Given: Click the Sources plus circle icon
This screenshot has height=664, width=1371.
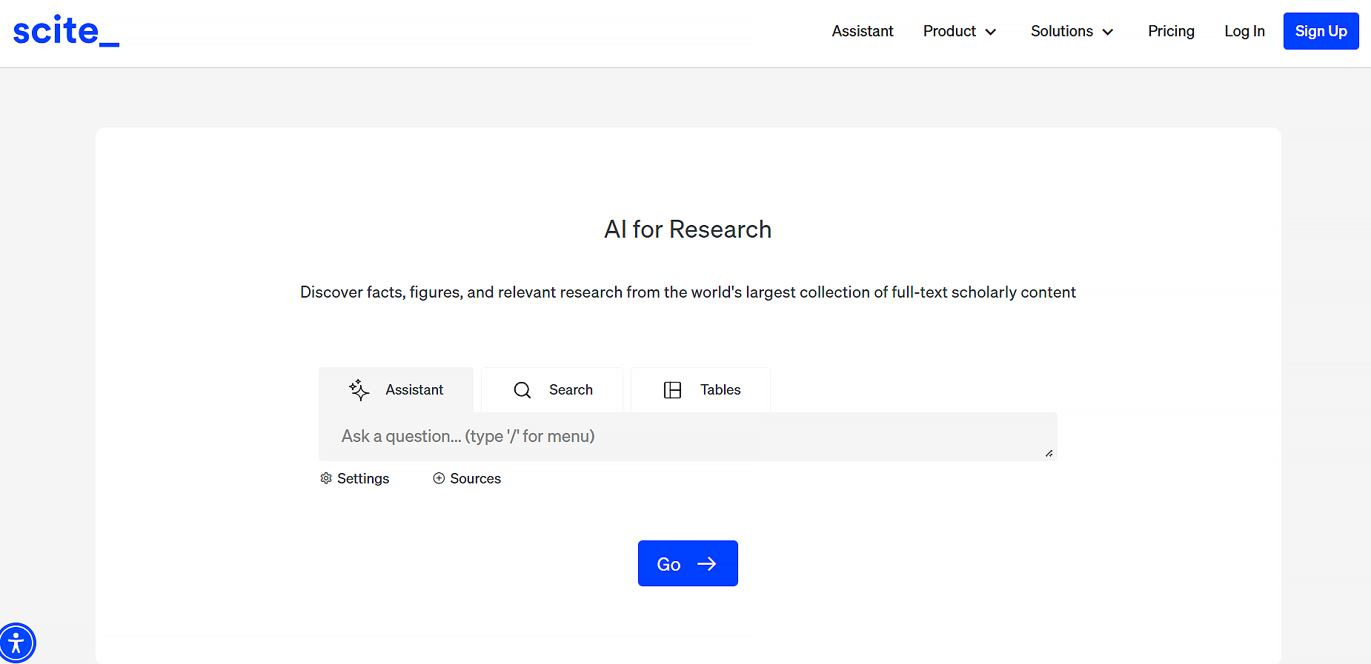Looking at the screenshot, I should (x=439, y=478).
